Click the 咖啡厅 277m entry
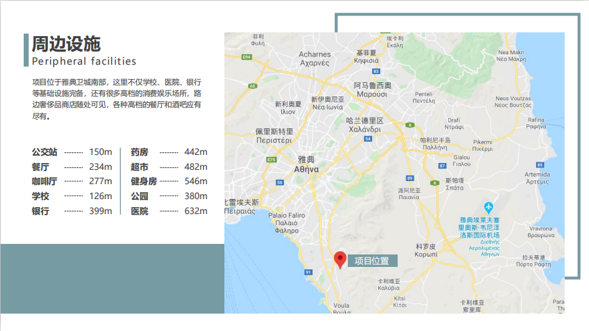 (72, 181)
